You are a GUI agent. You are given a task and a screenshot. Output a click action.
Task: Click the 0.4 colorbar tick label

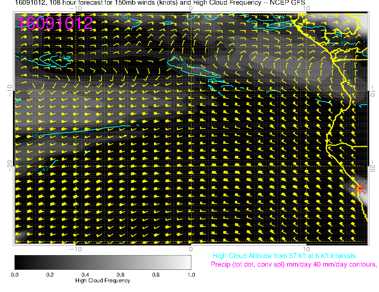tap(85, 275)
